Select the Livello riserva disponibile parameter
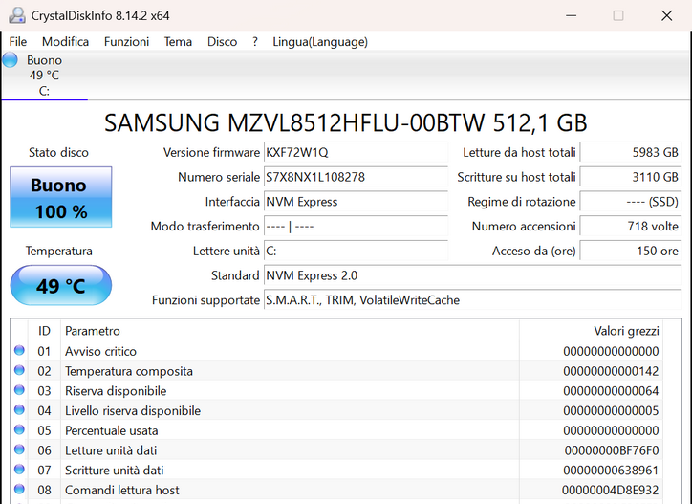692x504 pixels. [133, 411]
